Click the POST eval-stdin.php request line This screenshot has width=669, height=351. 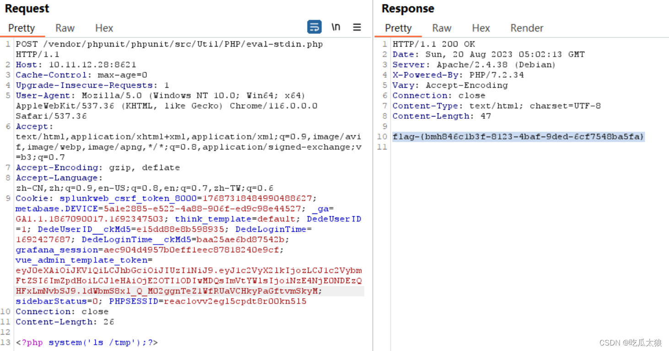169,44
